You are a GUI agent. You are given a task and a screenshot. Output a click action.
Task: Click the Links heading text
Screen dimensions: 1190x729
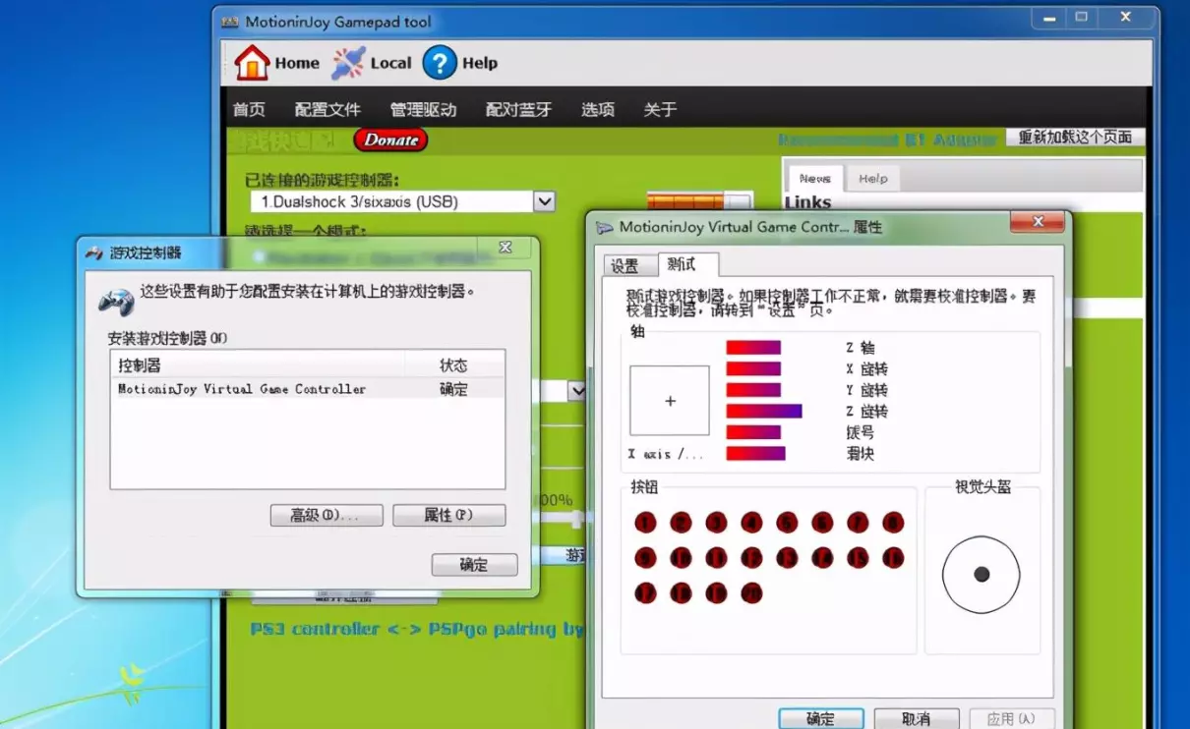click(807, 202)
